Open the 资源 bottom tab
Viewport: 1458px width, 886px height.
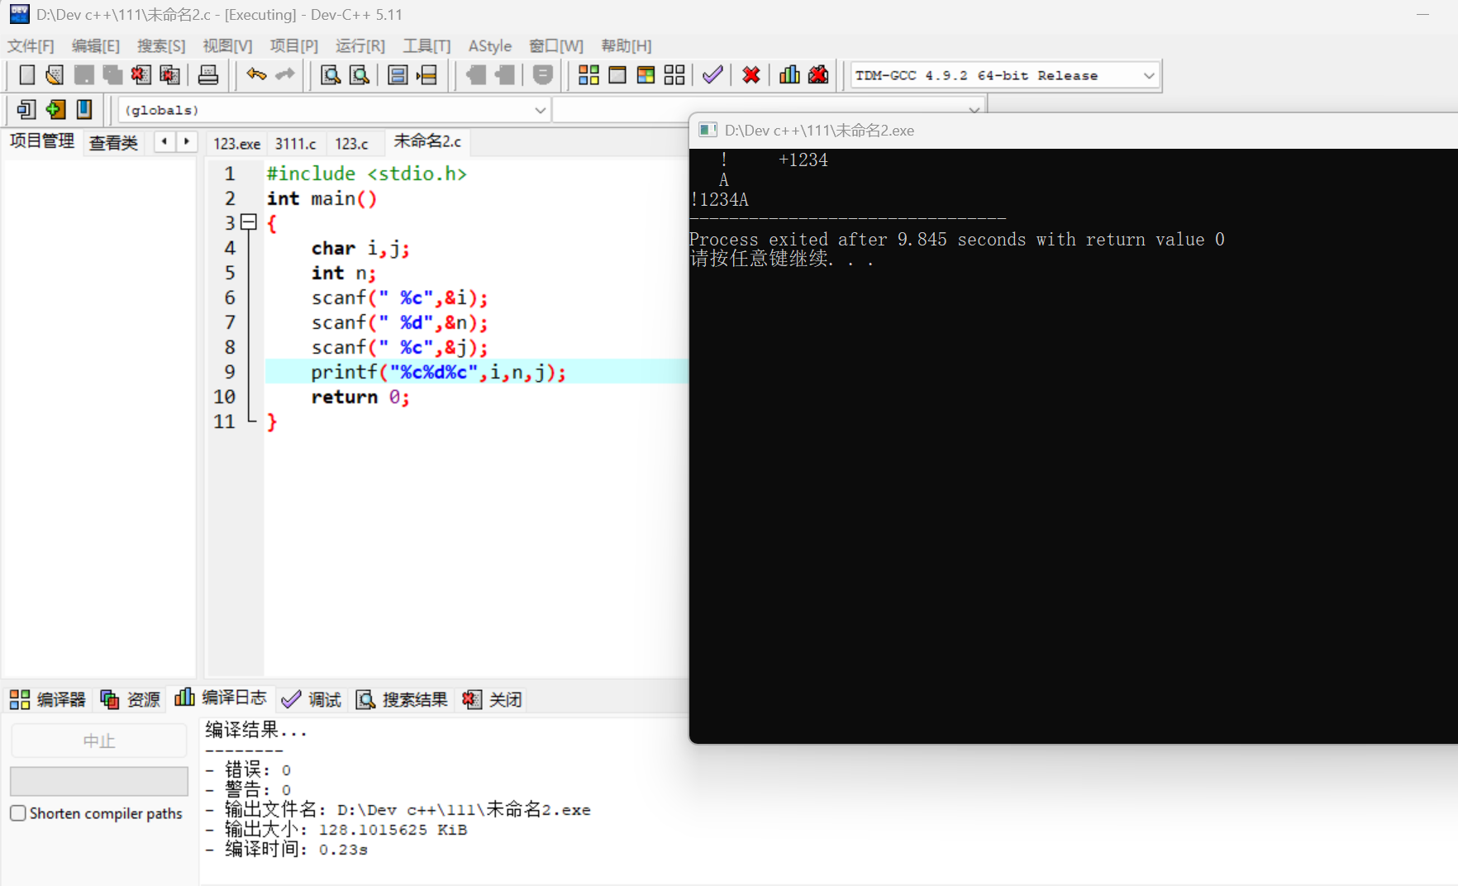pos(131,699)
